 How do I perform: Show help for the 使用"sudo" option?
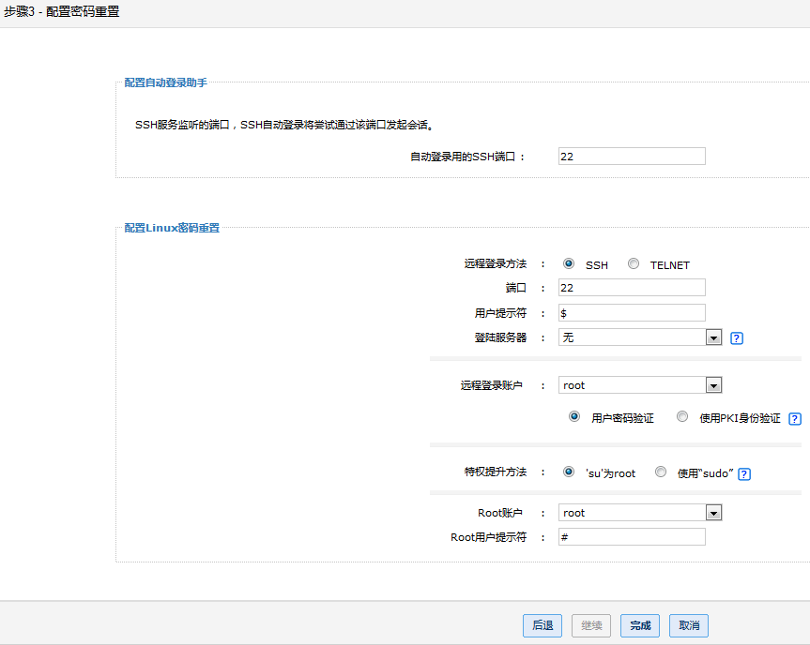tap(744, 474)
